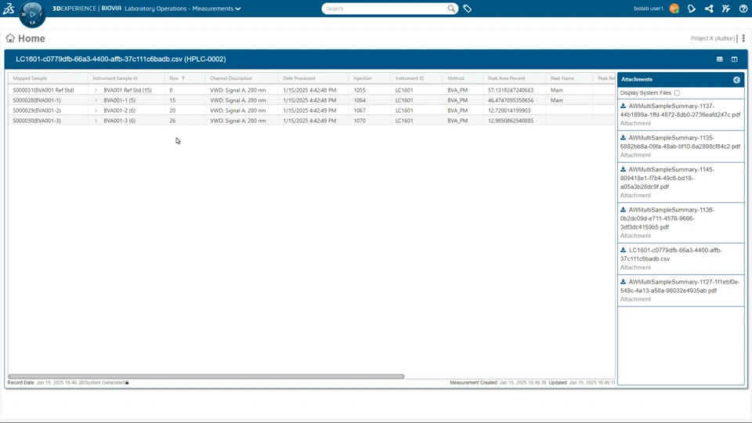Open AWMultiSampleSummary-1145 attachment link
Viewport: 752px width, 423px height.
(x=667, y=178)
